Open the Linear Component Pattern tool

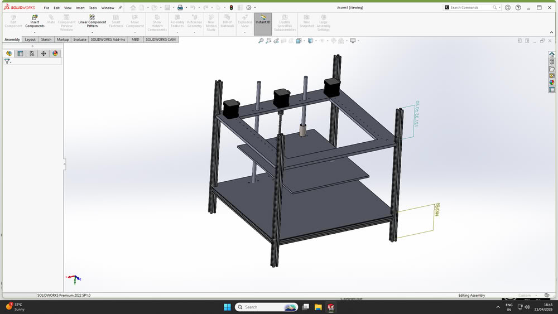[x=92, y=21]
